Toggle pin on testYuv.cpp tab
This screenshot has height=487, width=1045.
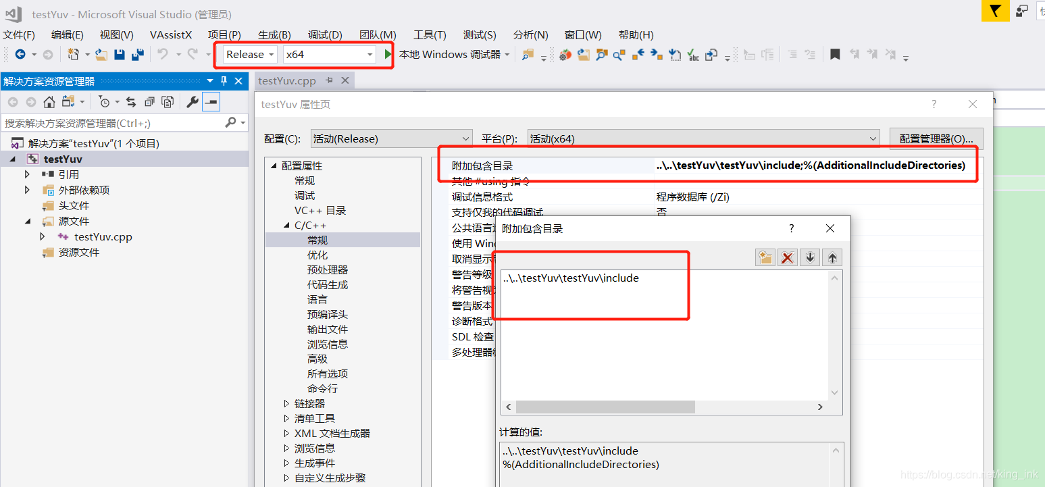click(330, 80)
